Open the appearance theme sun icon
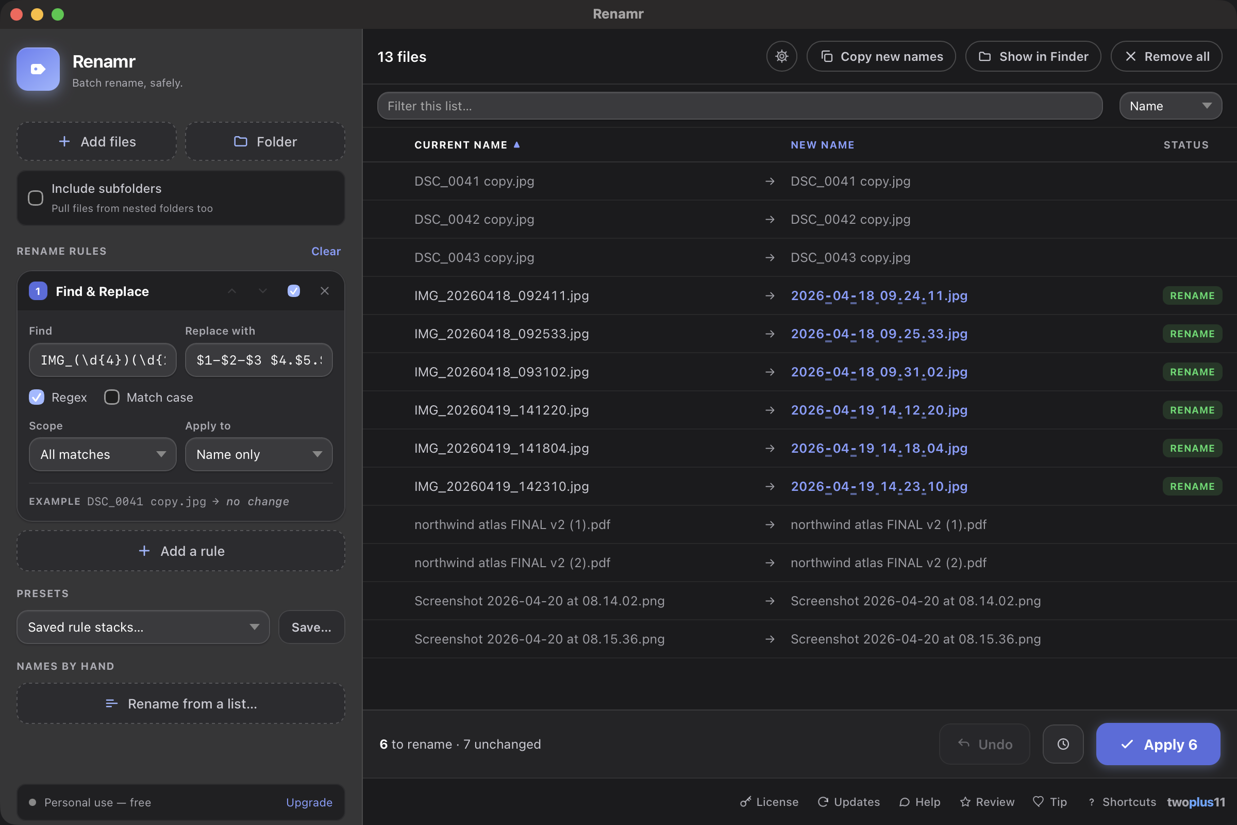This screenshot has width=1237, height=825. pyautogui.click(x=781, y=56)
